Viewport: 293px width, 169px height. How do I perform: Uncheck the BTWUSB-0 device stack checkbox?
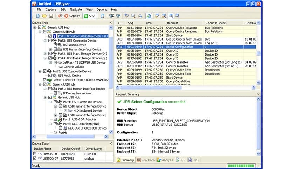point(35,153)
